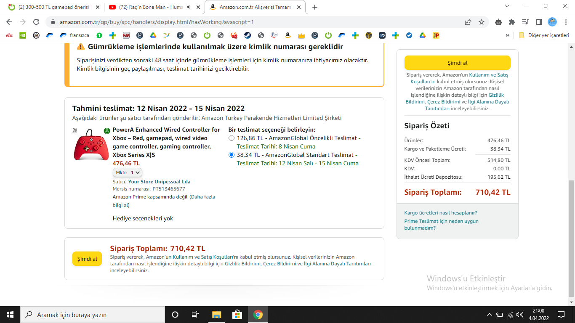
Task: Click the İthalat Ücreti Depozitosu 195,62 TL amount
Action: (x=499, y=177)
